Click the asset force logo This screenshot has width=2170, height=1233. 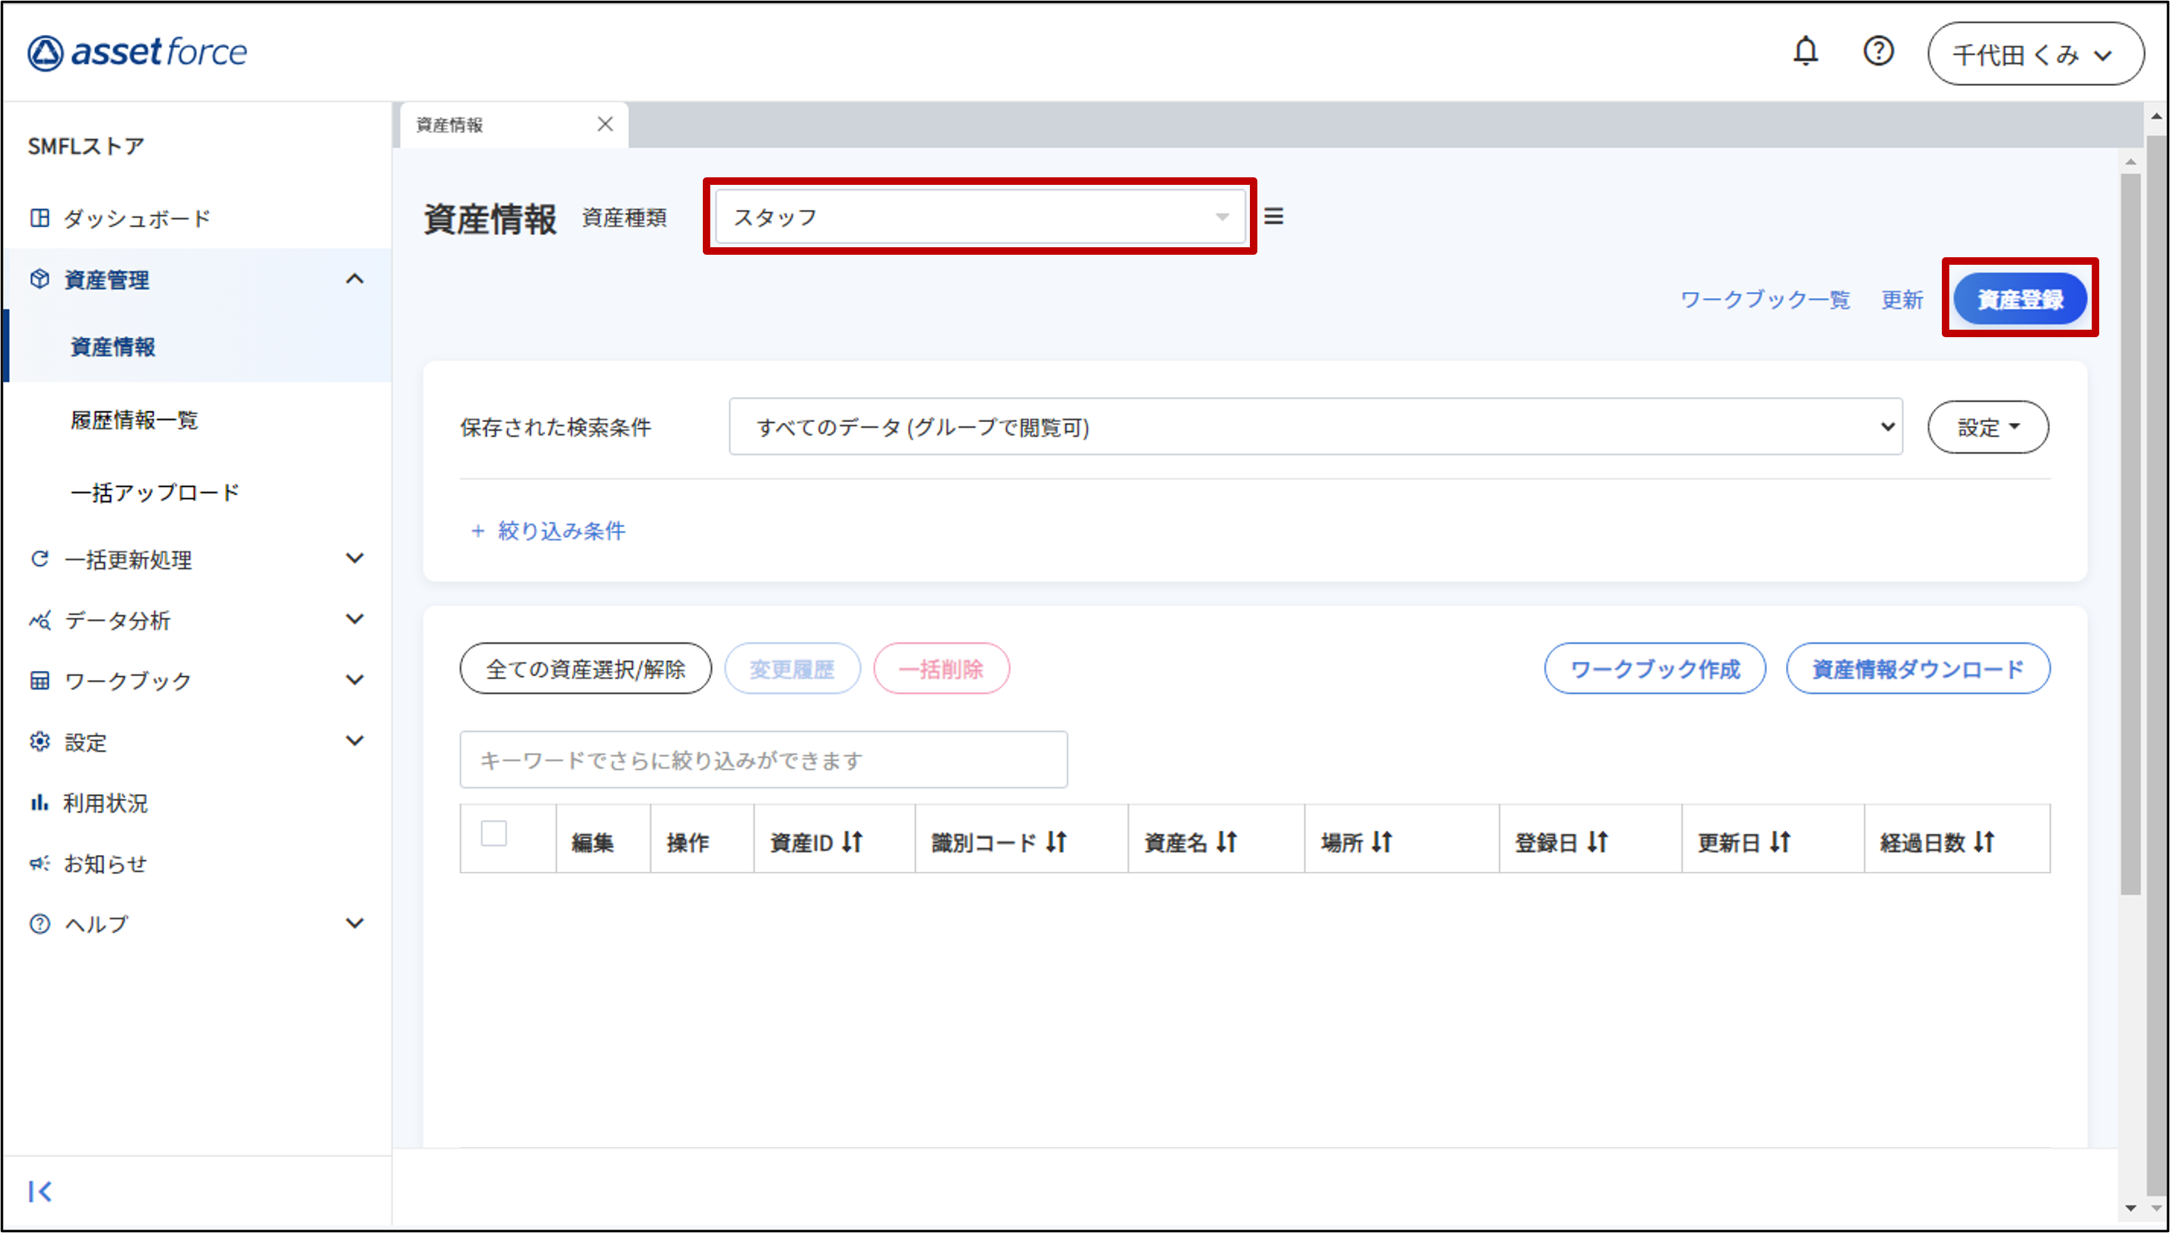[x=137, y=52]
